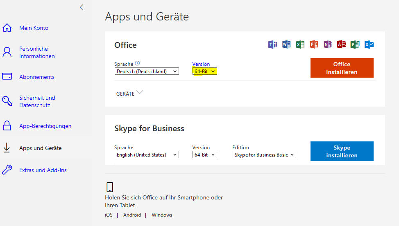
Task: Open the Office Sprache dropdown Deutsch (Deutschland)
Action: (147, 72)
